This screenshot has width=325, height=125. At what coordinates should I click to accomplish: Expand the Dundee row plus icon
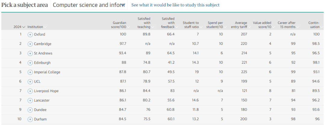click(30, 110)
